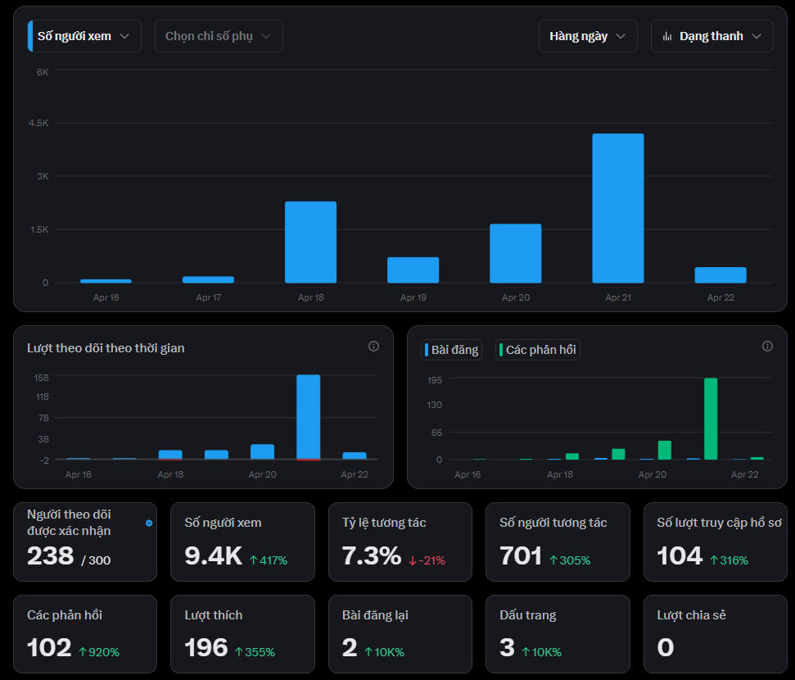Select the Apr 20 bar in main chart

click(x=516, y=253)
